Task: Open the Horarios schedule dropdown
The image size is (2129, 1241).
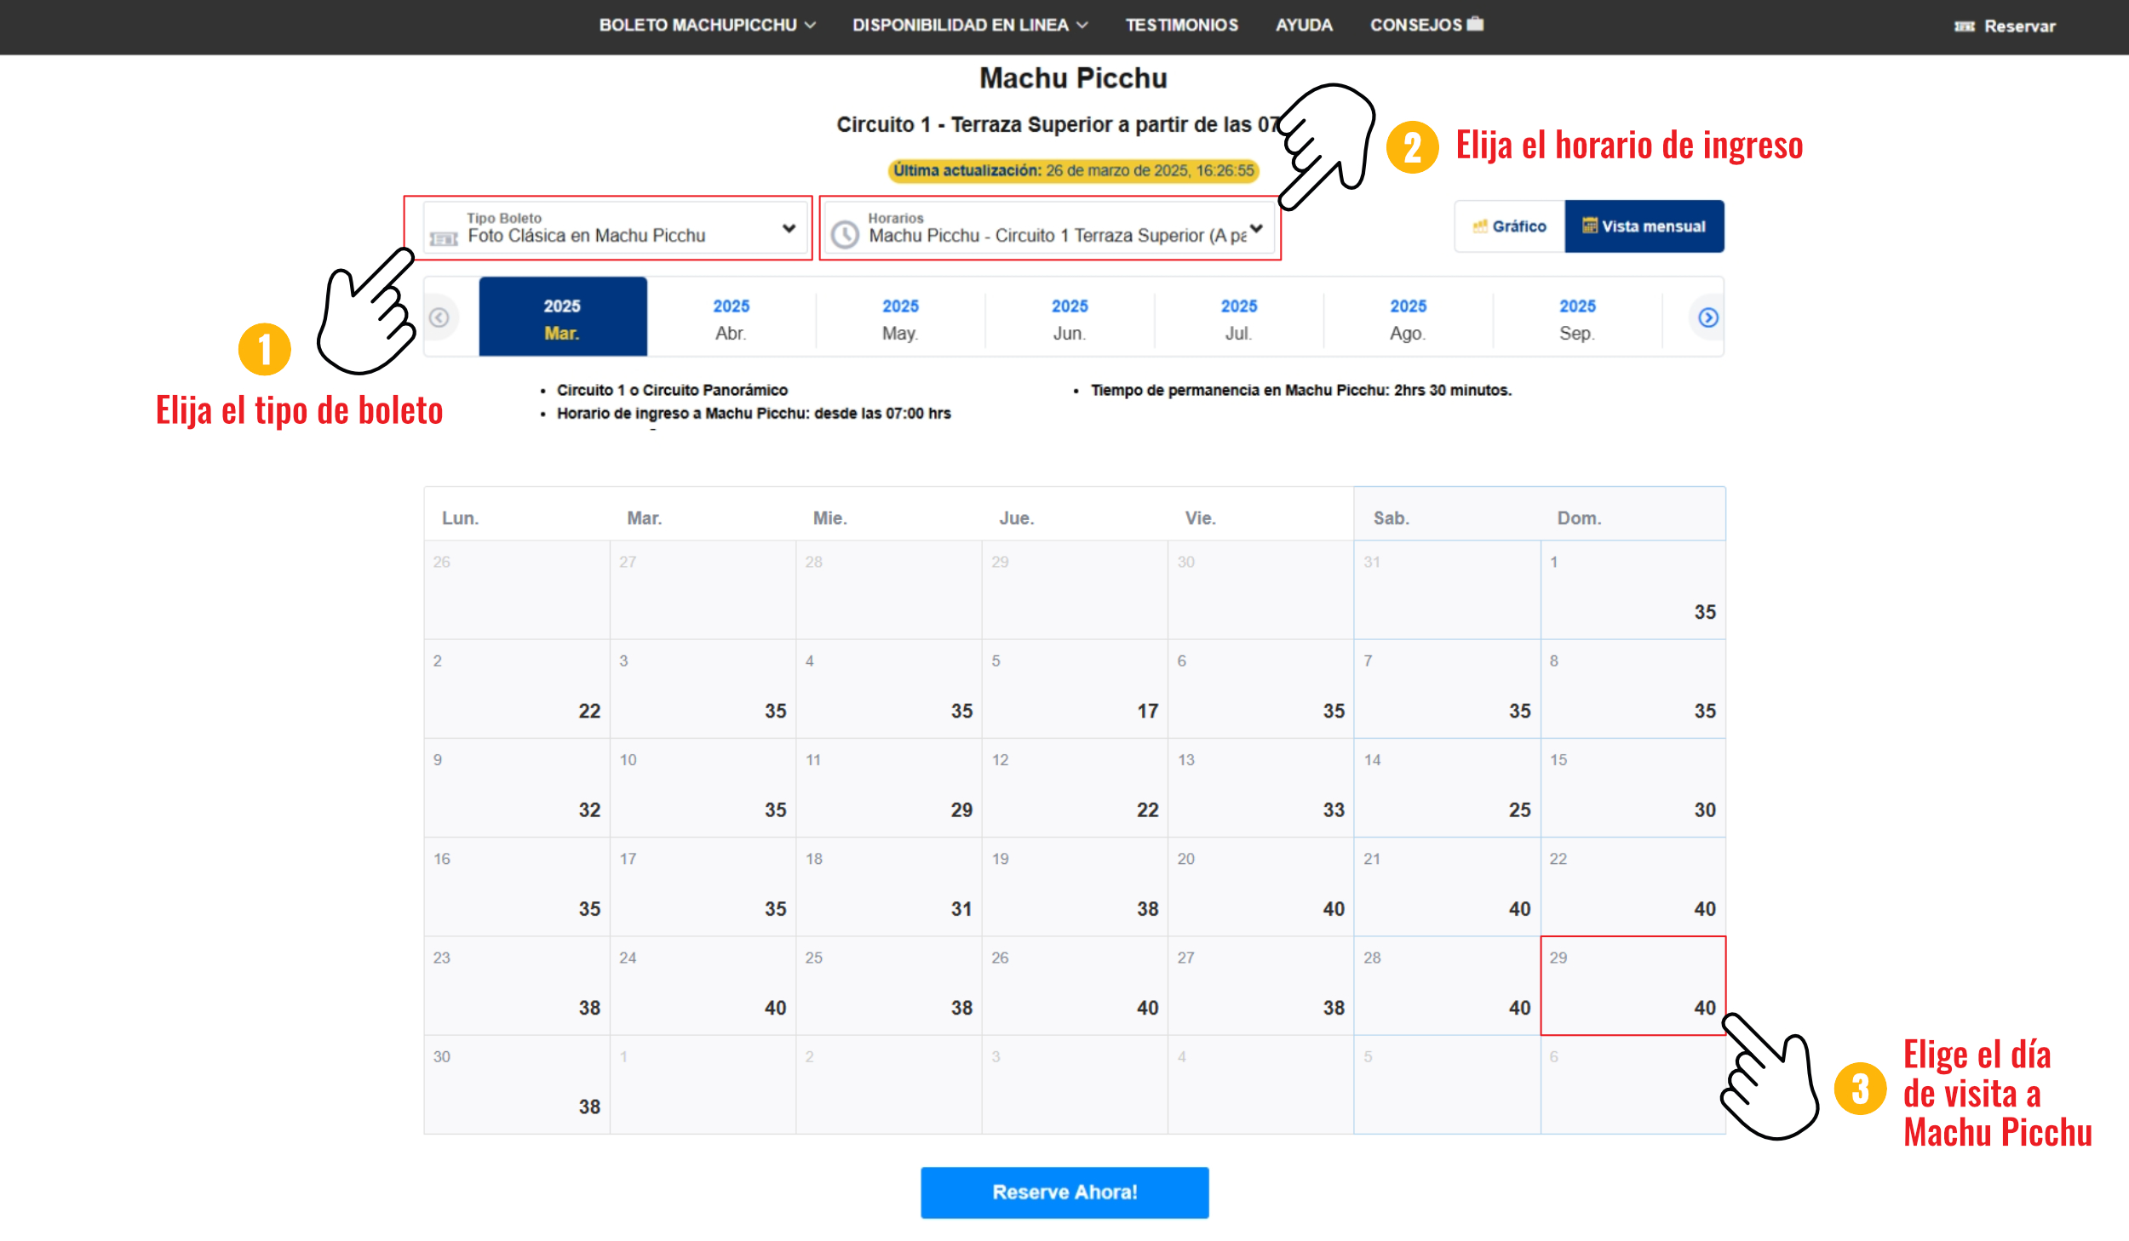Action: (1050, 228)
